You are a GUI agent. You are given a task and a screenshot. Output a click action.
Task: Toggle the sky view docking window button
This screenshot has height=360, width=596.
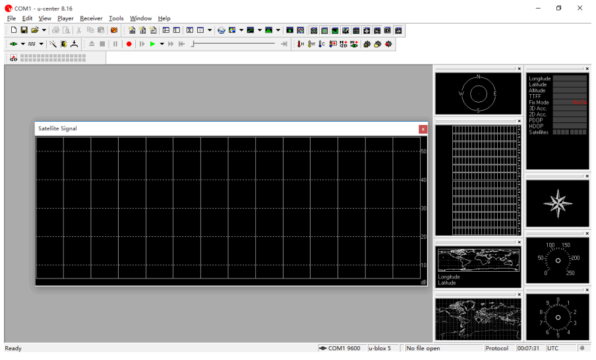click(314, 30)
